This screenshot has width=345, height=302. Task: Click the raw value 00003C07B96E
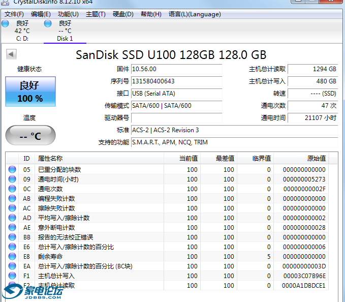pos(304,276)
